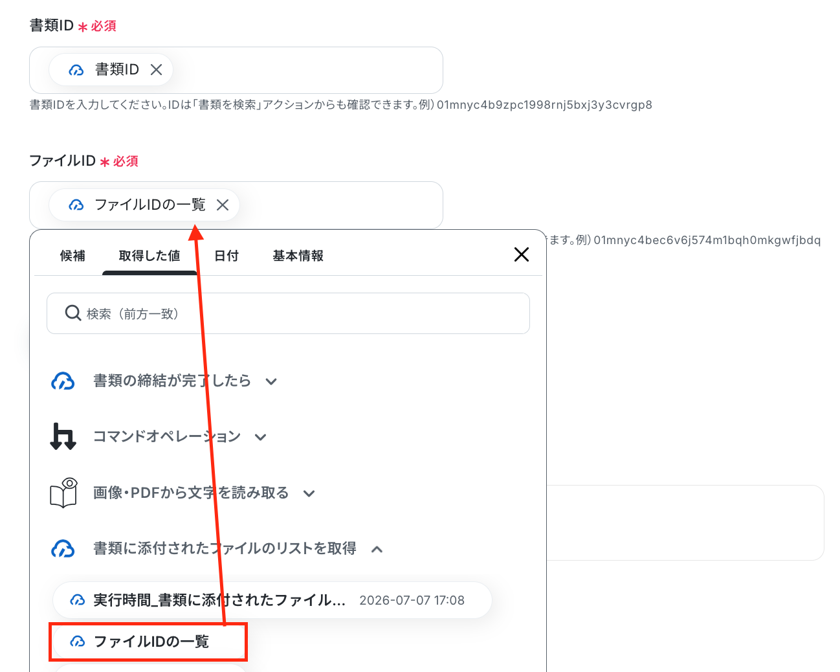Screen dimensions: 840x672
Task: Remove the 書類ID tag with its X icon
Action: 156,70
